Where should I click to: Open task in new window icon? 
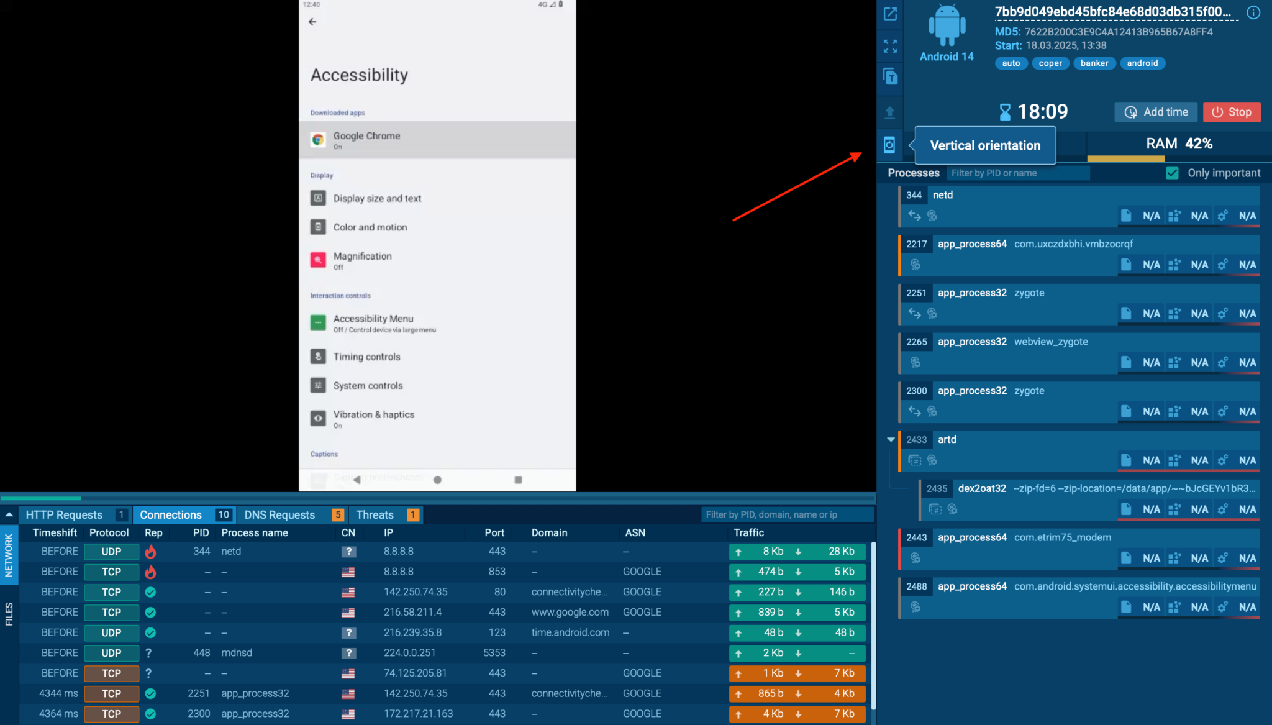pos(890,14)
